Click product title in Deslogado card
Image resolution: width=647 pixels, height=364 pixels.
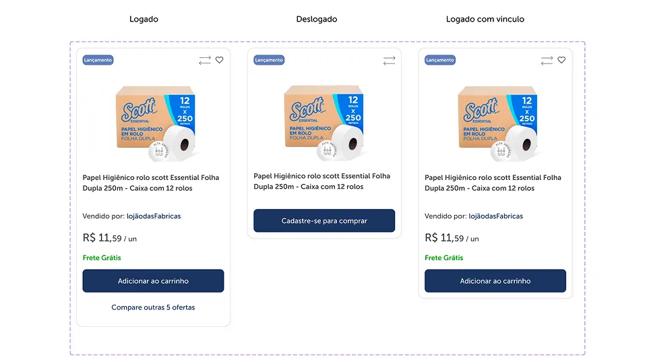[322, 181]
